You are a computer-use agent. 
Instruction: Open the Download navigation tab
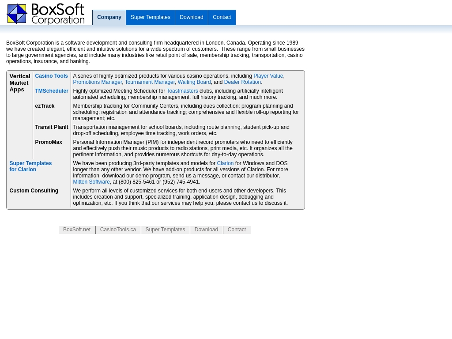191,17
